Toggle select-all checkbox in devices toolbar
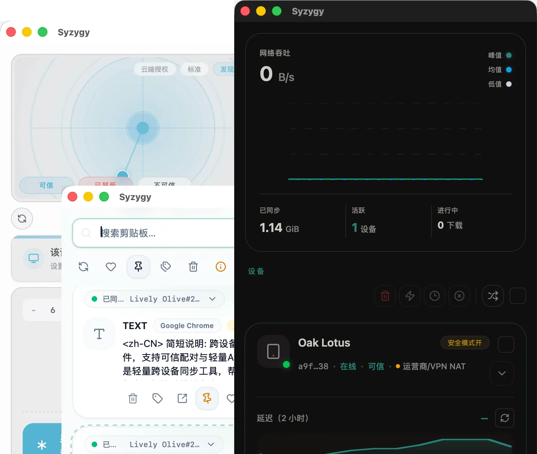The height and width of the screenshot is (454, 537). click(518, 296)
